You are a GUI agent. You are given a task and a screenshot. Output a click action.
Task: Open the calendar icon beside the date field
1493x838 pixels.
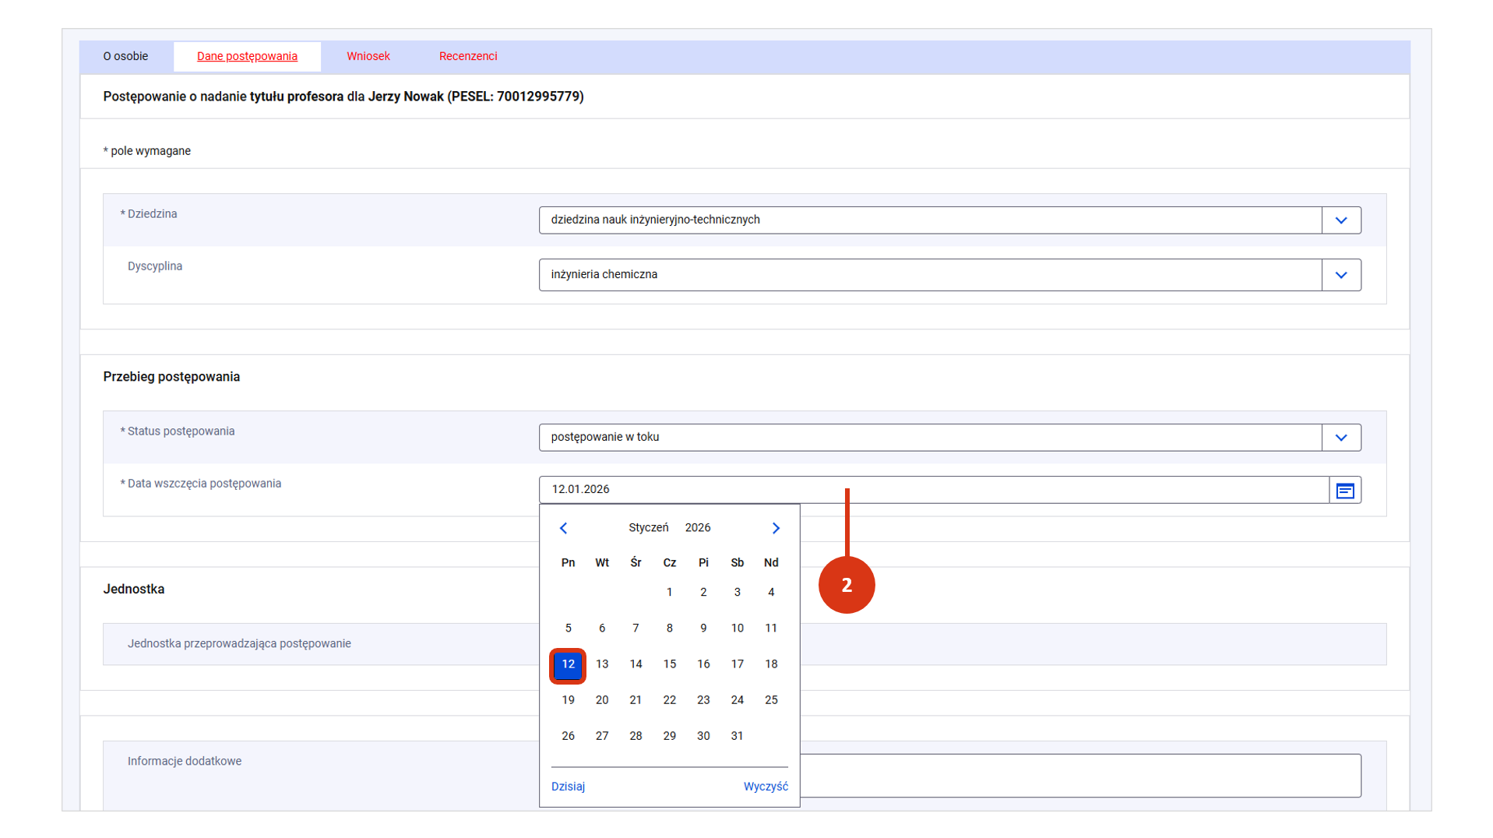(x=1344, y=490)
